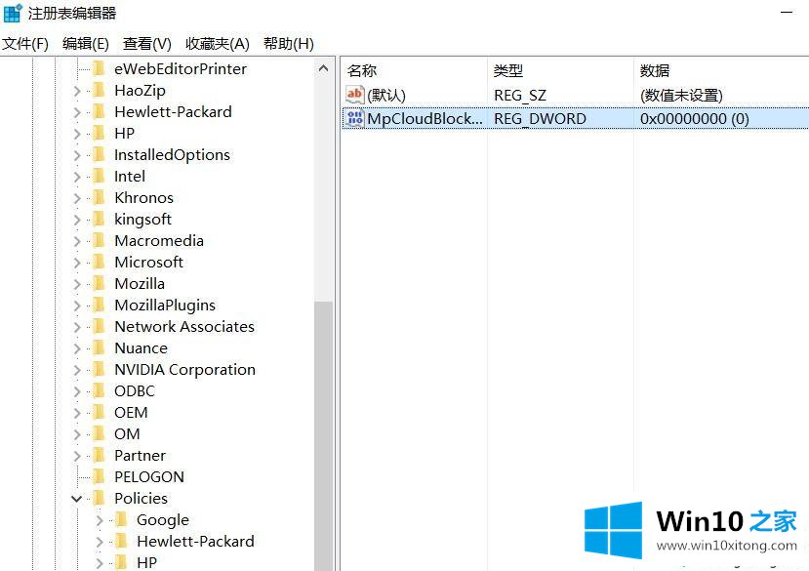Select the PELOGON key label
The image size is (809, 571).
(149, 476)
